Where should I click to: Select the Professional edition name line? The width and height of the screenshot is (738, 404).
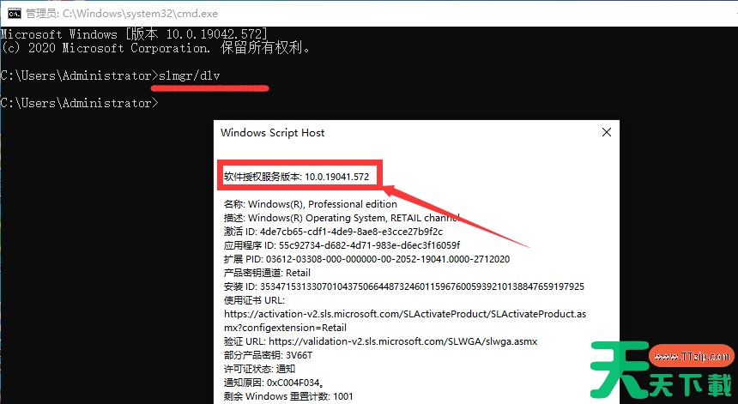310,204
